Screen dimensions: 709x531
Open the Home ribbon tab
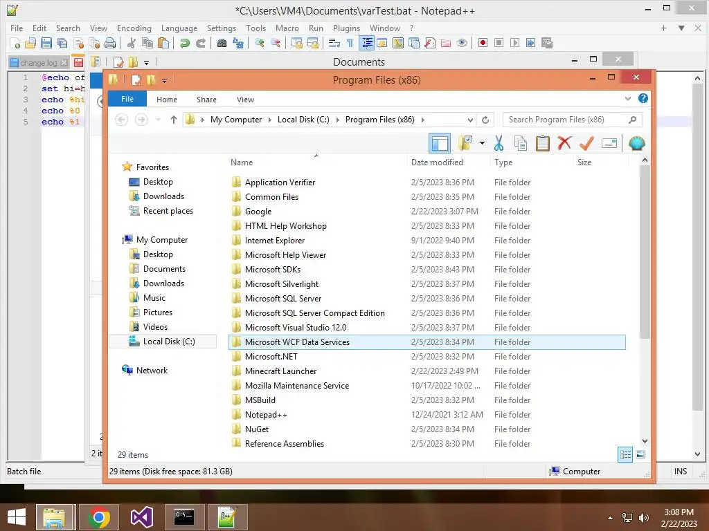pos(167,100)
